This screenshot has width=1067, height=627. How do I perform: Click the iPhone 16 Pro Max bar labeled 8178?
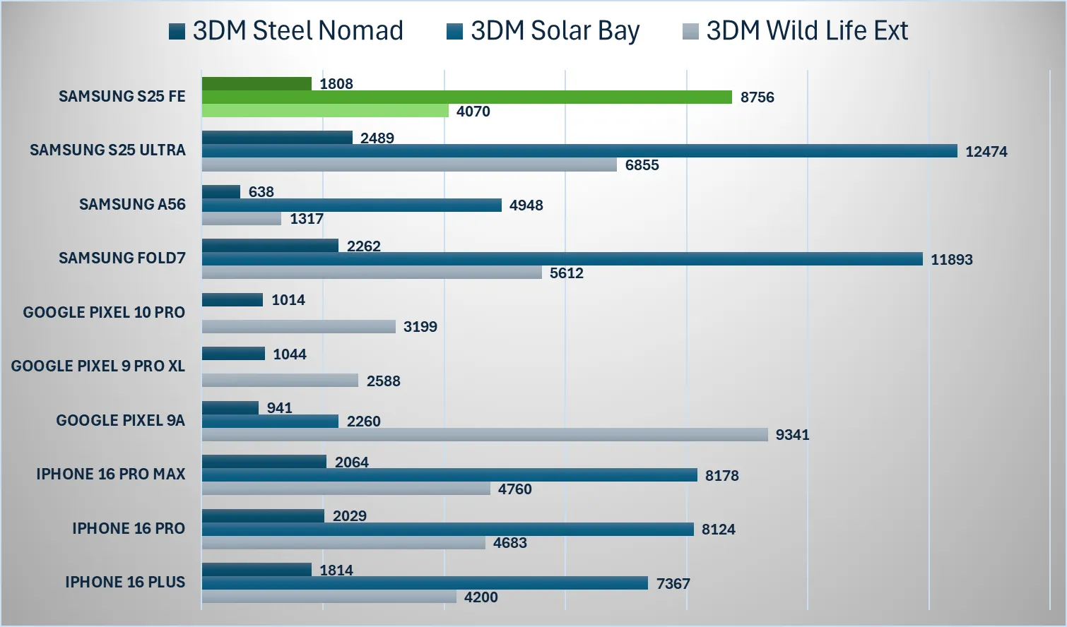449,475
